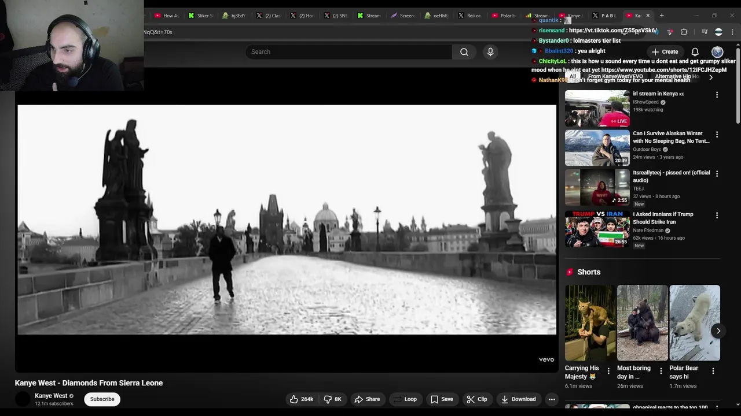The height and width of the screenshot is (416, 741).
Task: Like the video with thumbs-up button
Action: tap(302, 399)
